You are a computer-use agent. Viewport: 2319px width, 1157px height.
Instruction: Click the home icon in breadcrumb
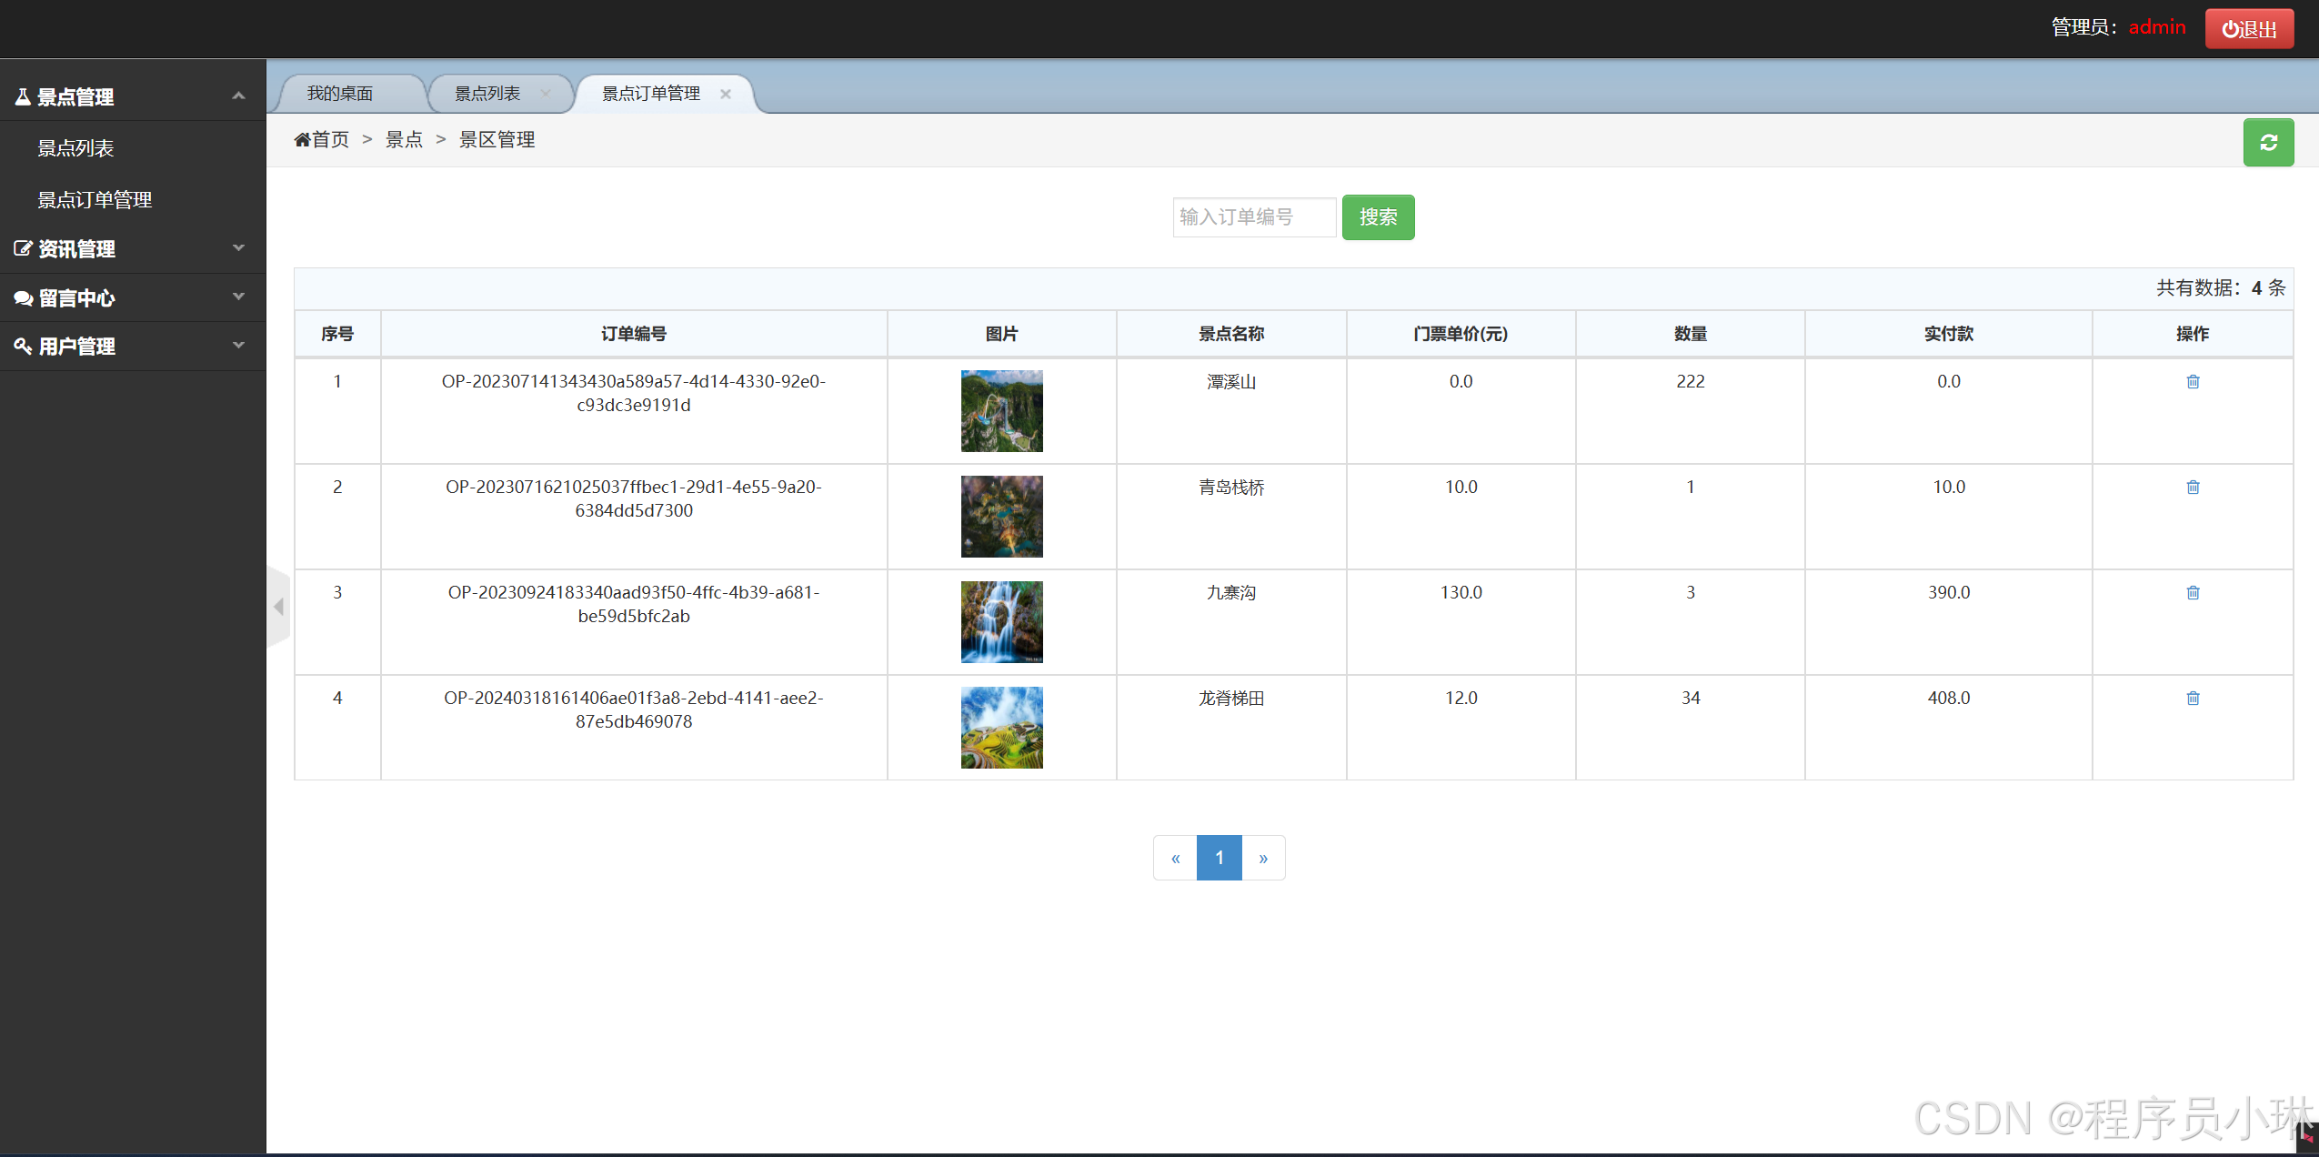point(302,140)
